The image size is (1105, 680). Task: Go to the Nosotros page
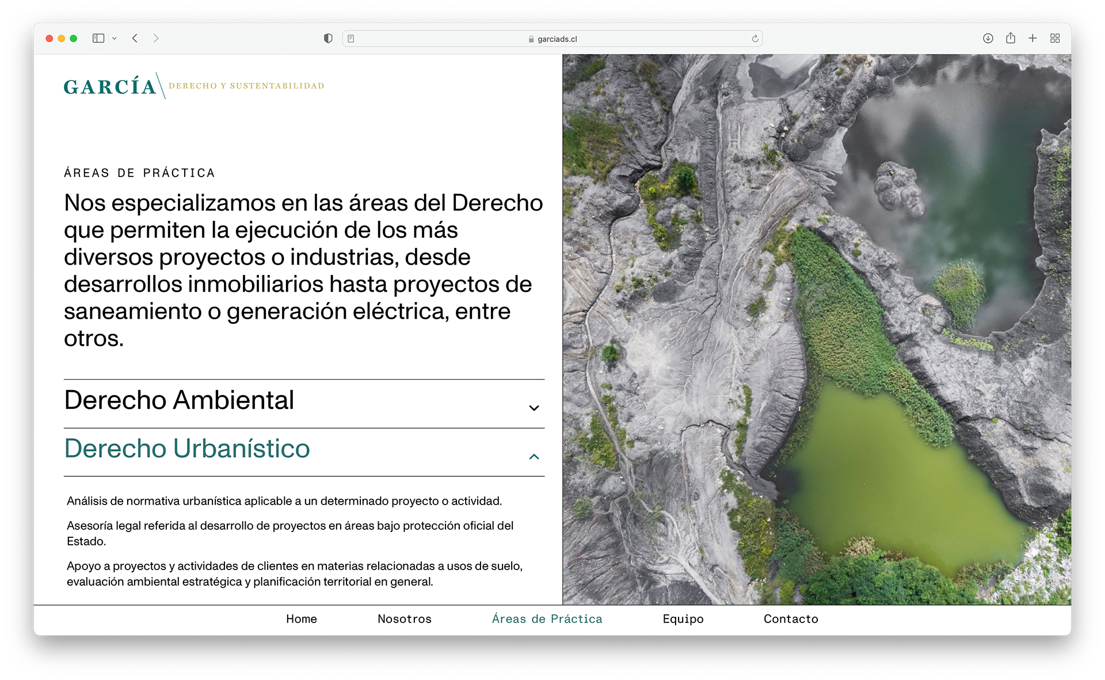405,619
